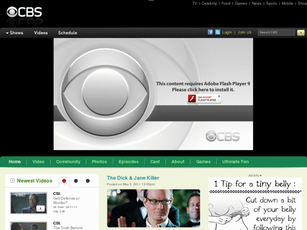Open The Truth Behind video title
This screenshot has width=307, height=230.
point(68,228)
